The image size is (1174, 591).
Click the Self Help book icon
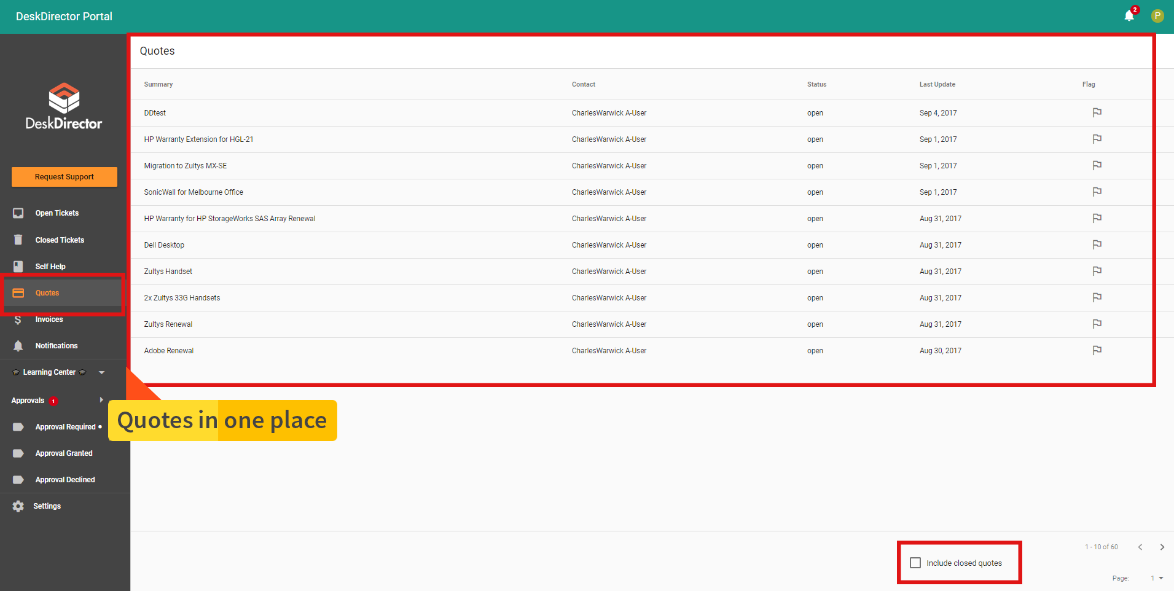(18, 267)
